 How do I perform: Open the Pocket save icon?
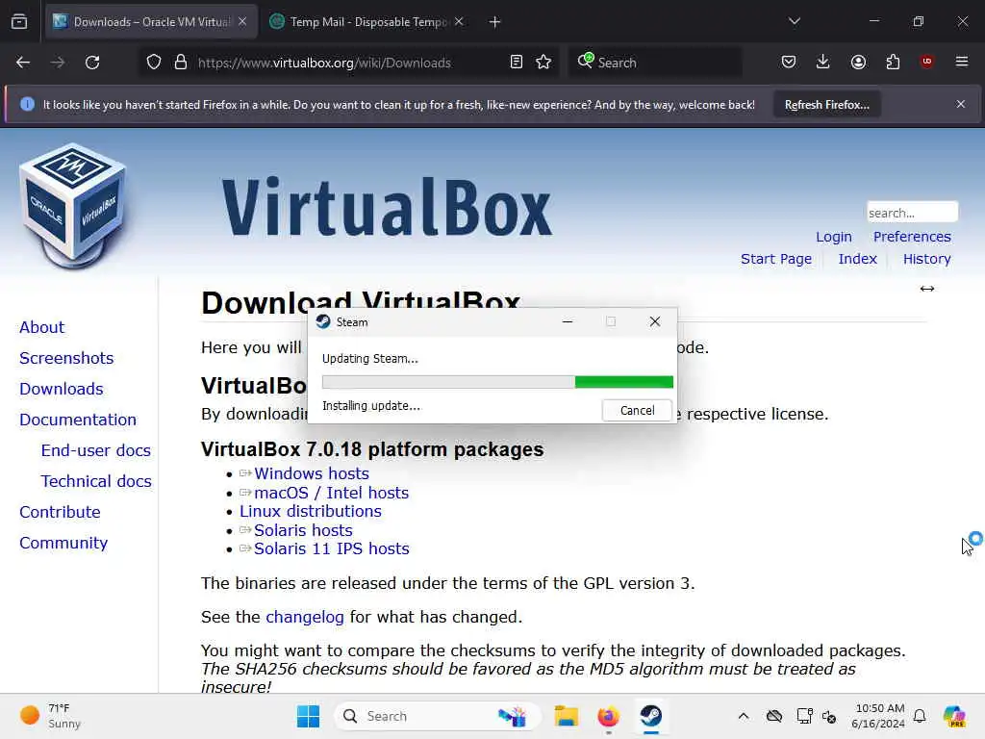789,63
